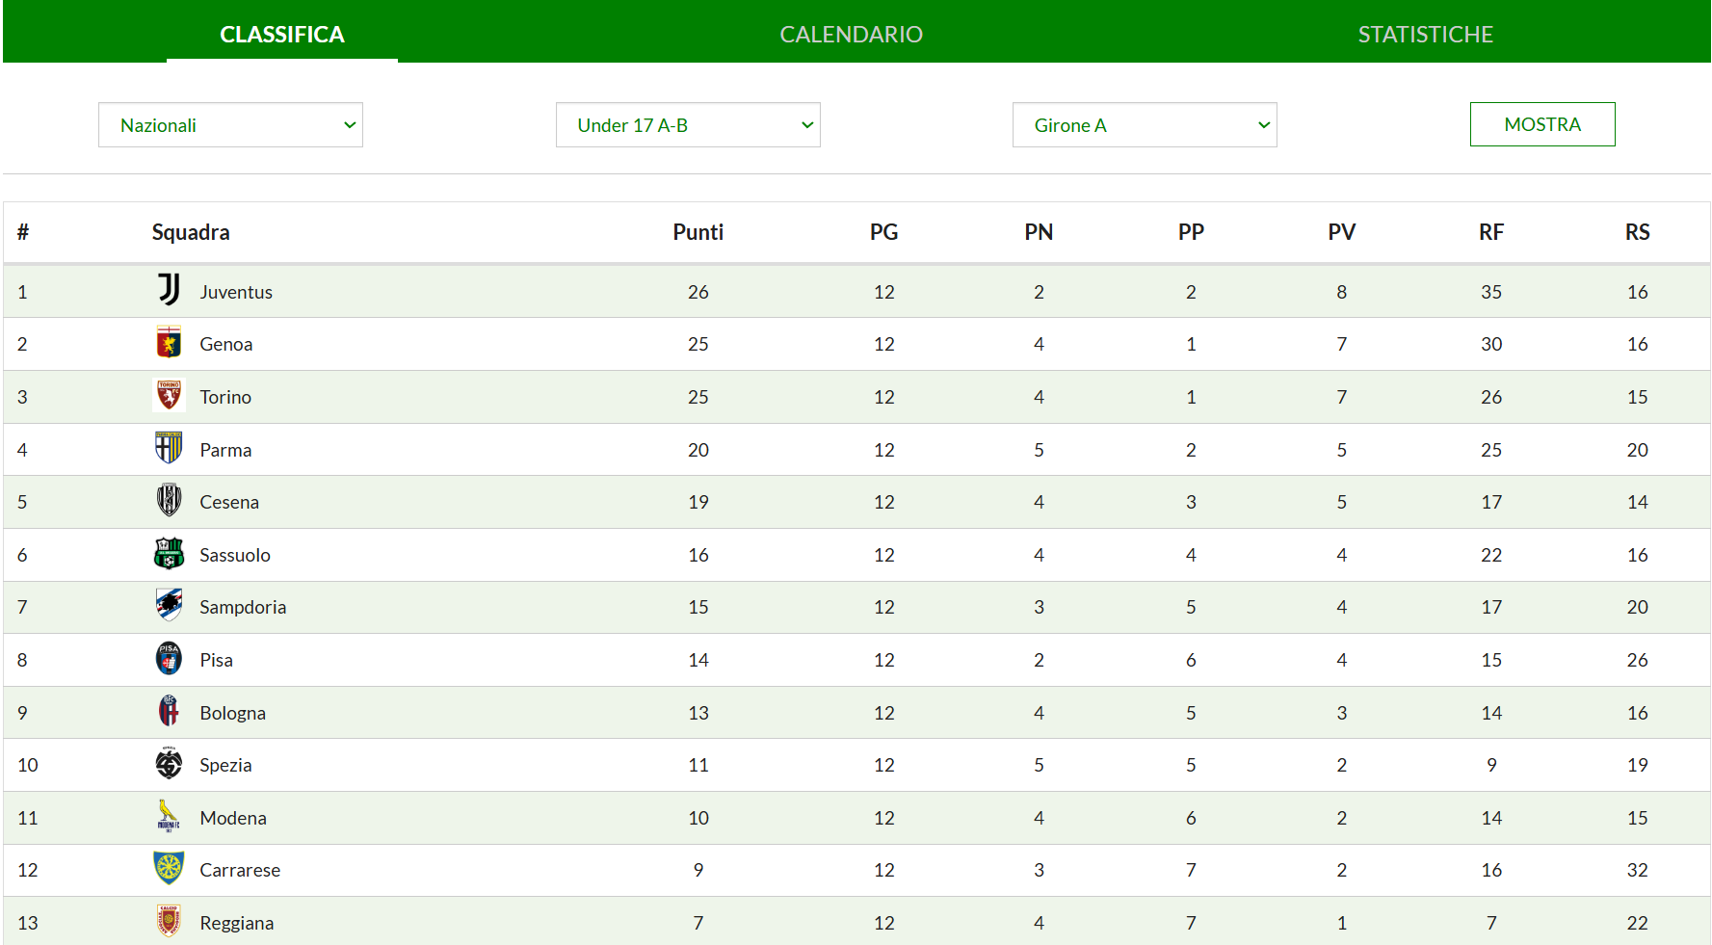1712x945 pixels.
Task: Switch to the Calendario tab
Action: (851, 35)
